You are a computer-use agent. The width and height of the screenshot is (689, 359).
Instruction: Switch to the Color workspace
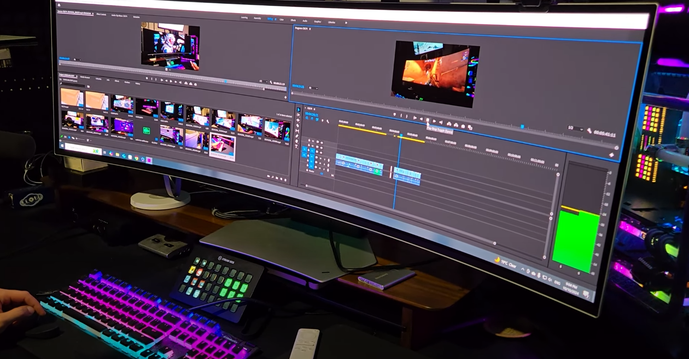tap(281, 18)
